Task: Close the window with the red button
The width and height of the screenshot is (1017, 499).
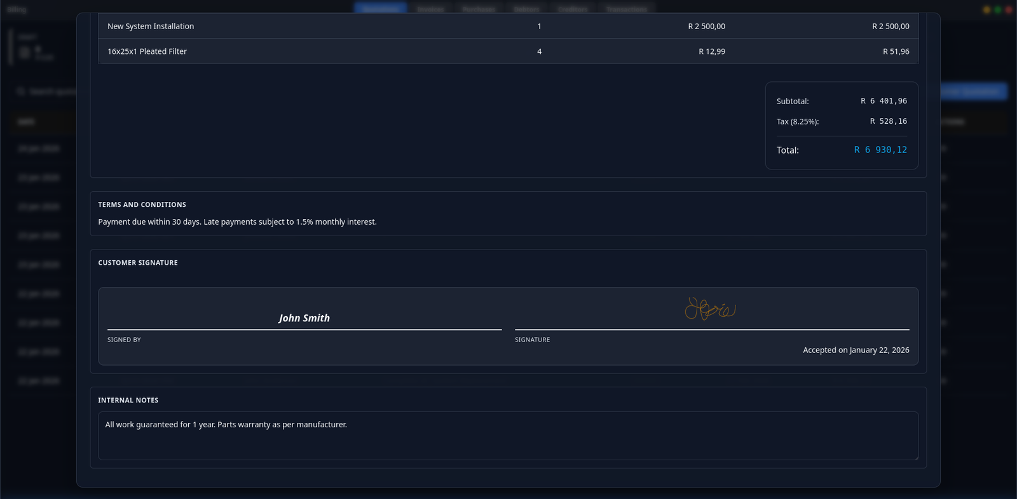Action: pos(1008,10)
